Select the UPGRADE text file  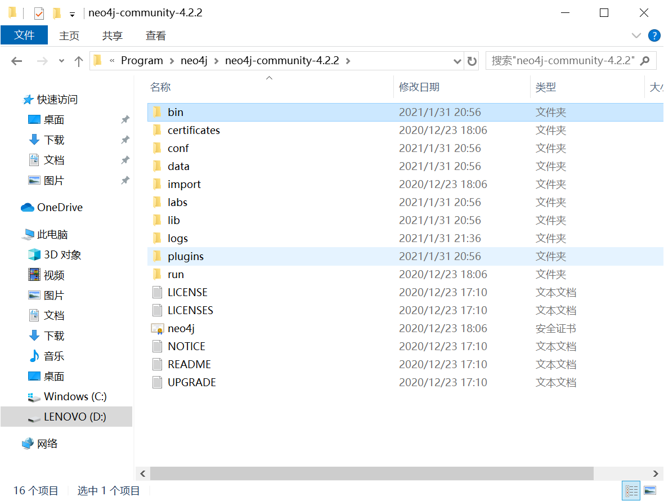(405, 382)
